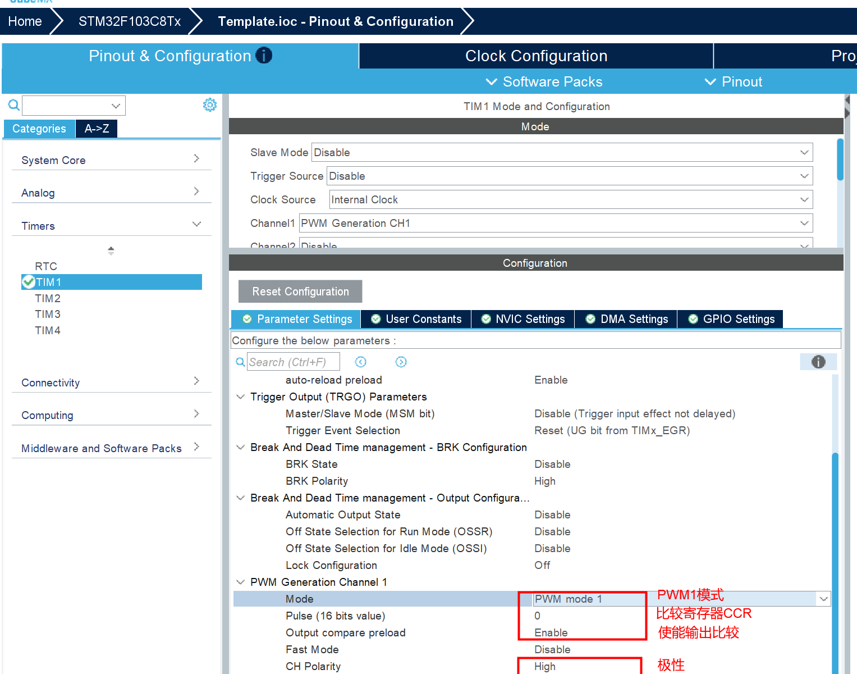Screen dimensions: 857x674
Task: Select TIM4 in the Timers list
Action: (x=48, y=330)
